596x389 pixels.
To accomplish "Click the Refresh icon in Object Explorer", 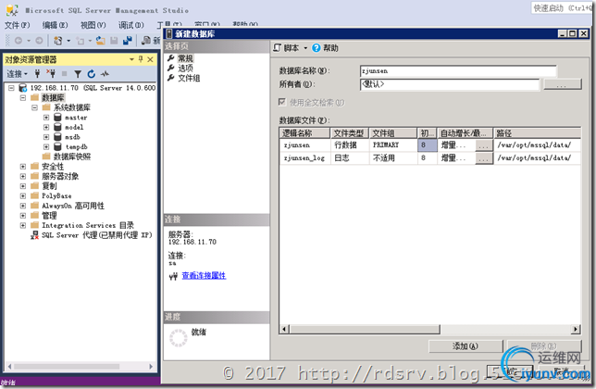I will [x=92, y=74].
